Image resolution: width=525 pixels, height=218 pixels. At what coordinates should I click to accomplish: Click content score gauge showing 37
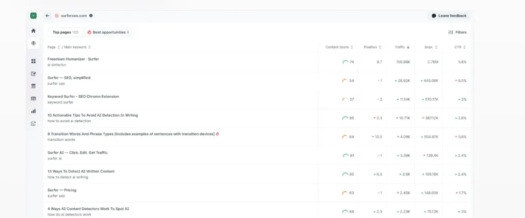pyautogui.click(x=345, y=99)
